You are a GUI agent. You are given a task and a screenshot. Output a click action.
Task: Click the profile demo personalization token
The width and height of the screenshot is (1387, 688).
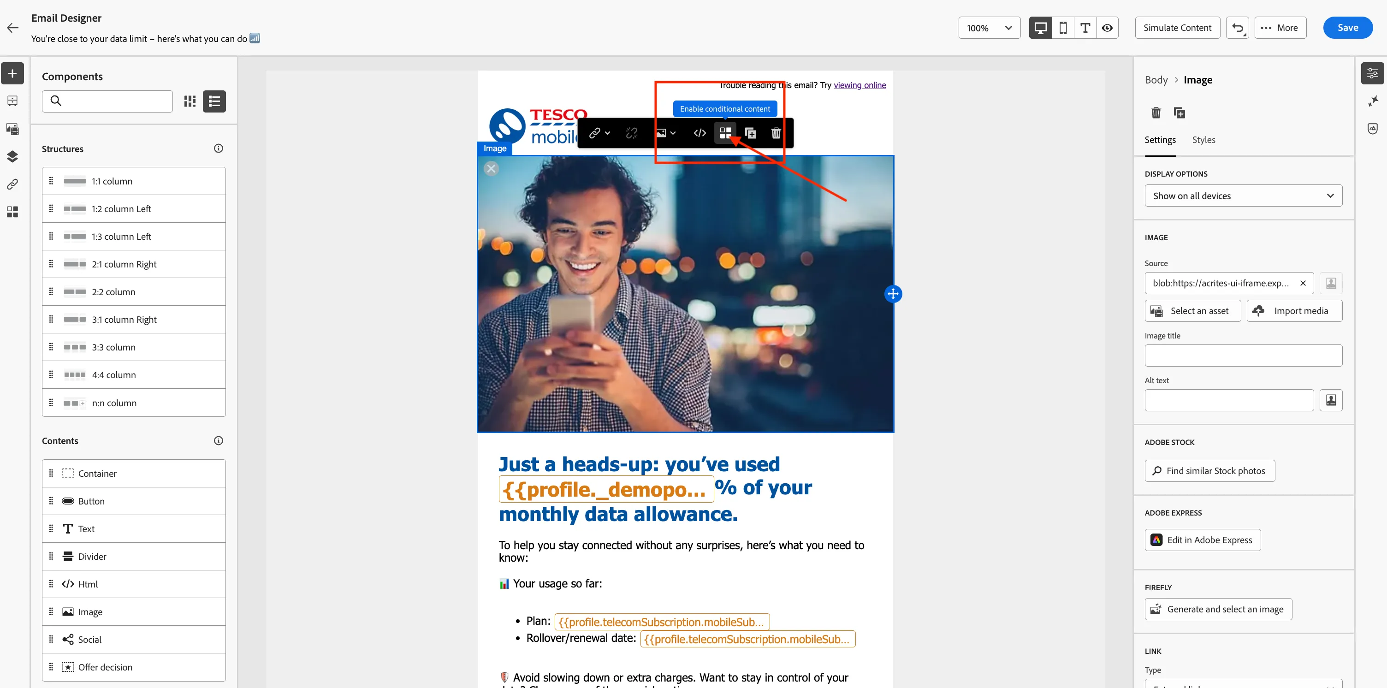pyautogui.click(x=606, y=489)
